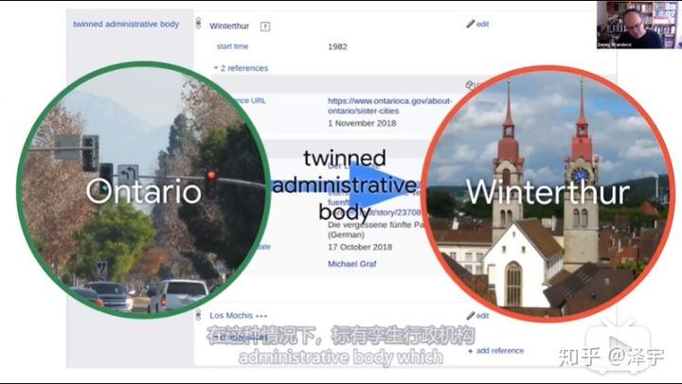Click the edit link beside Los Mochis
682x384 pixels.
(482, 316)
